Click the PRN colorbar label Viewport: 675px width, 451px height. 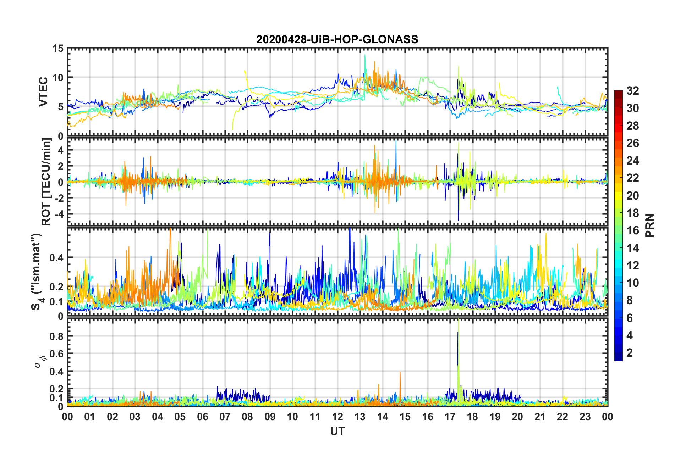click(x=650, y=225)
